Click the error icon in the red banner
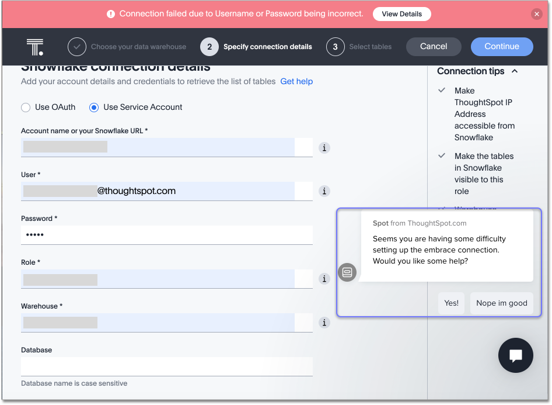The width and height of the screenshot is (552, 405). pos(111,13)
